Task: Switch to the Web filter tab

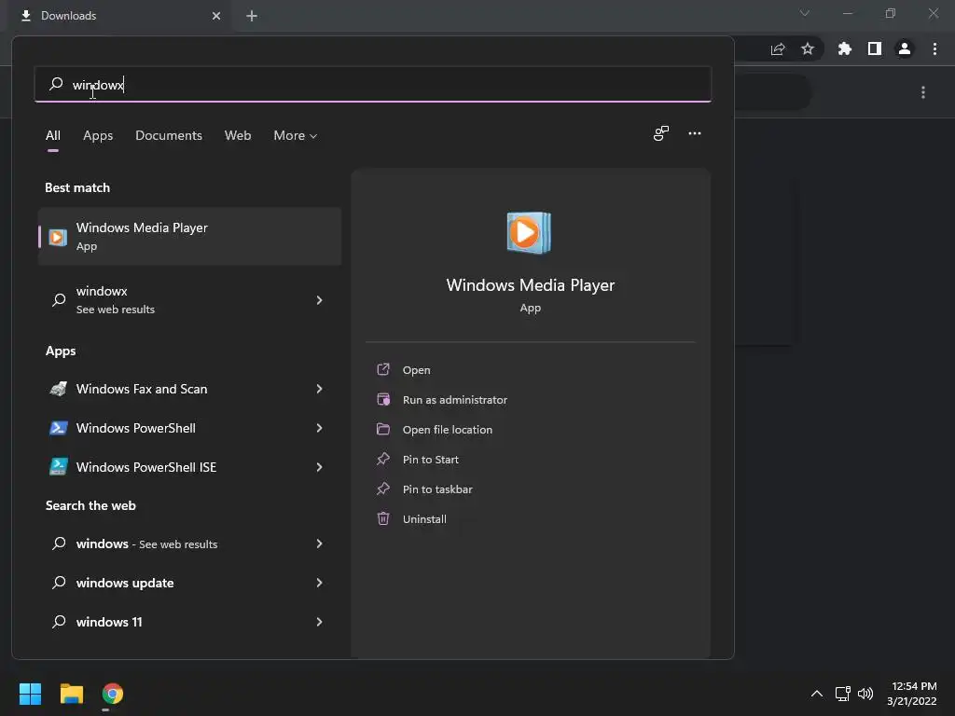Action: [238, 135]
